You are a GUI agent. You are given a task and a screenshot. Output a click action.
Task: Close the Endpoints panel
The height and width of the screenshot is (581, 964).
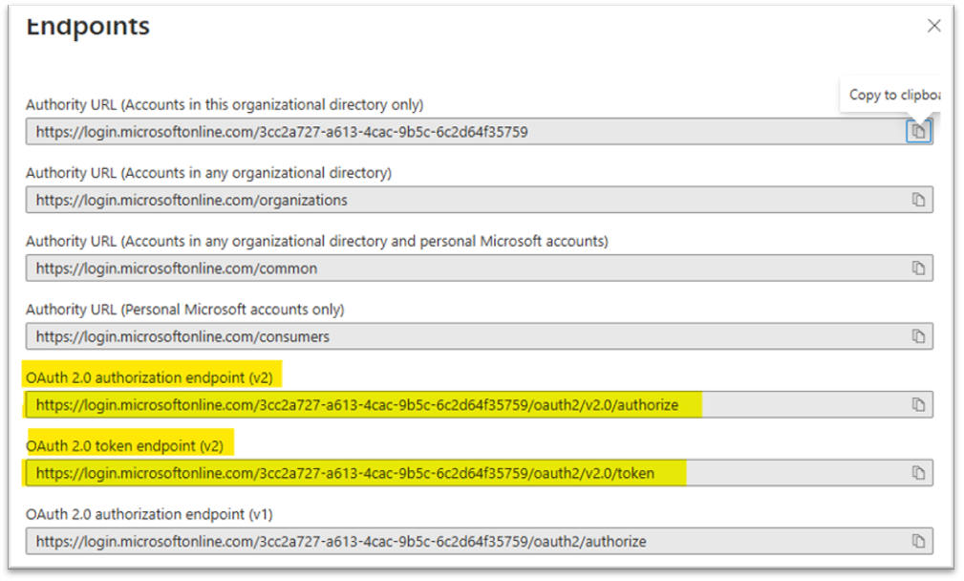point(934,26)
